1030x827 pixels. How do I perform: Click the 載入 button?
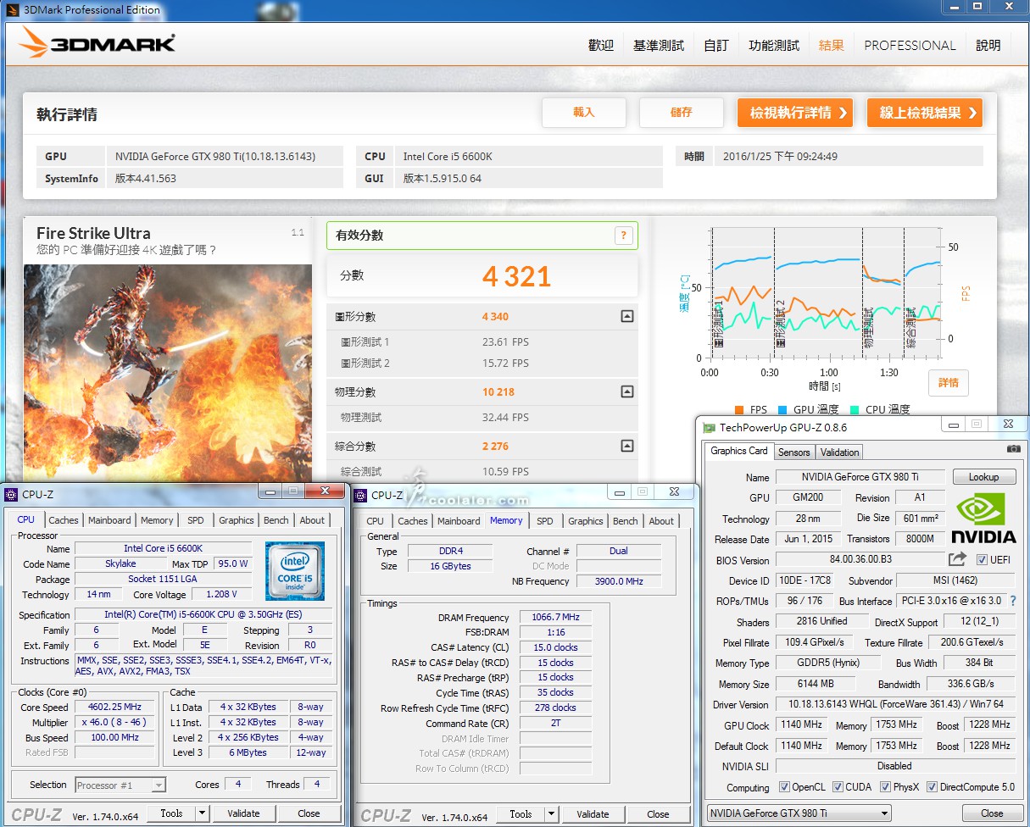pos(584,113)
